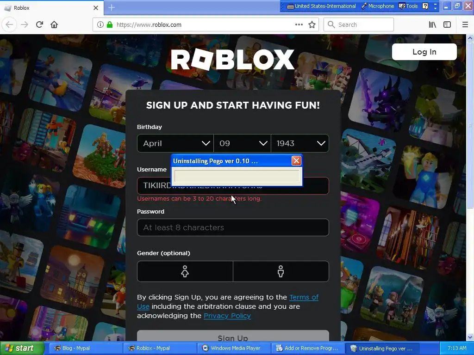Click the surfing game thumbnail in background
This screenshot has height=355, width=474.
pyautogui.click(x=61, y=79)
